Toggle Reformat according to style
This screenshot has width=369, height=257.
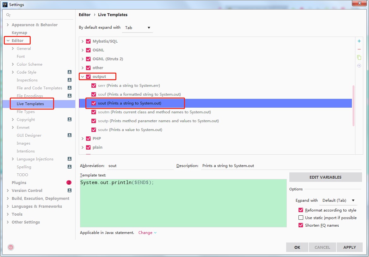point(301,210)
